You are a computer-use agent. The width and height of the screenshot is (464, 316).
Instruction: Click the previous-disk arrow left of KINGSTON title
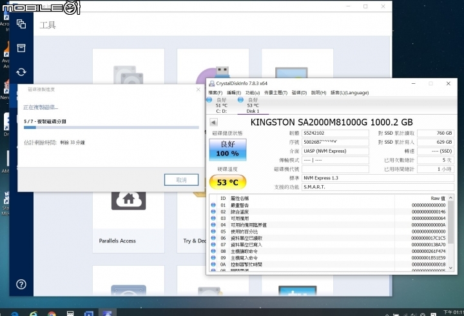(x=213, y=122)
